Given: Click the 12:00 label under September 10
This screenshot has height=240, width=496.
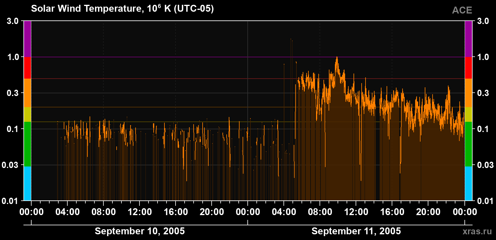Looking at the screenshot, I should pos(140,212).
